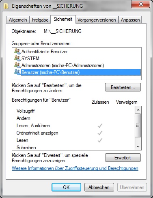Viewport: 153px width, 198px height.
Task: Open the Zugriffssteuerung und Berechtigungen help link
Action: click(75, 168)
